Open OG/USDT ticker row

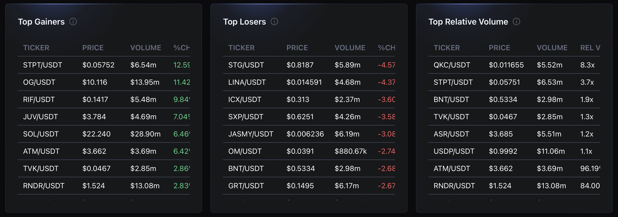click(39, 82)
